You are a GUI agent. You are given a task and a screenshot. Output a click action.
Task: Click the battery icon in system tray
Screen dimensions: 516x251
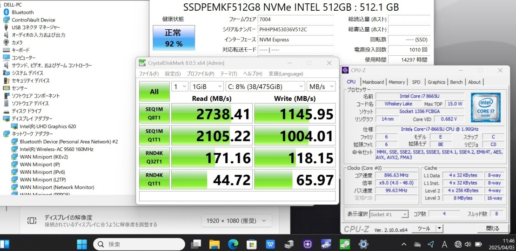pyautogui.click(x=478, y=244)
